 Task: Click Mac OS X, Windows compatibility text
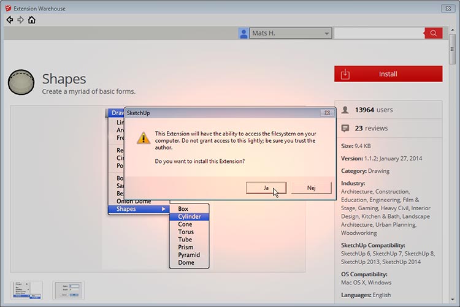coord(366,282)
